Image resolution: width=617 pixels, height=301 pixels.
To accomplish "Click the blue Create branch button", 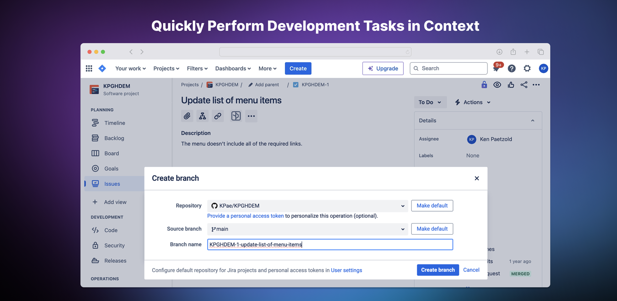I will [438, 270].
